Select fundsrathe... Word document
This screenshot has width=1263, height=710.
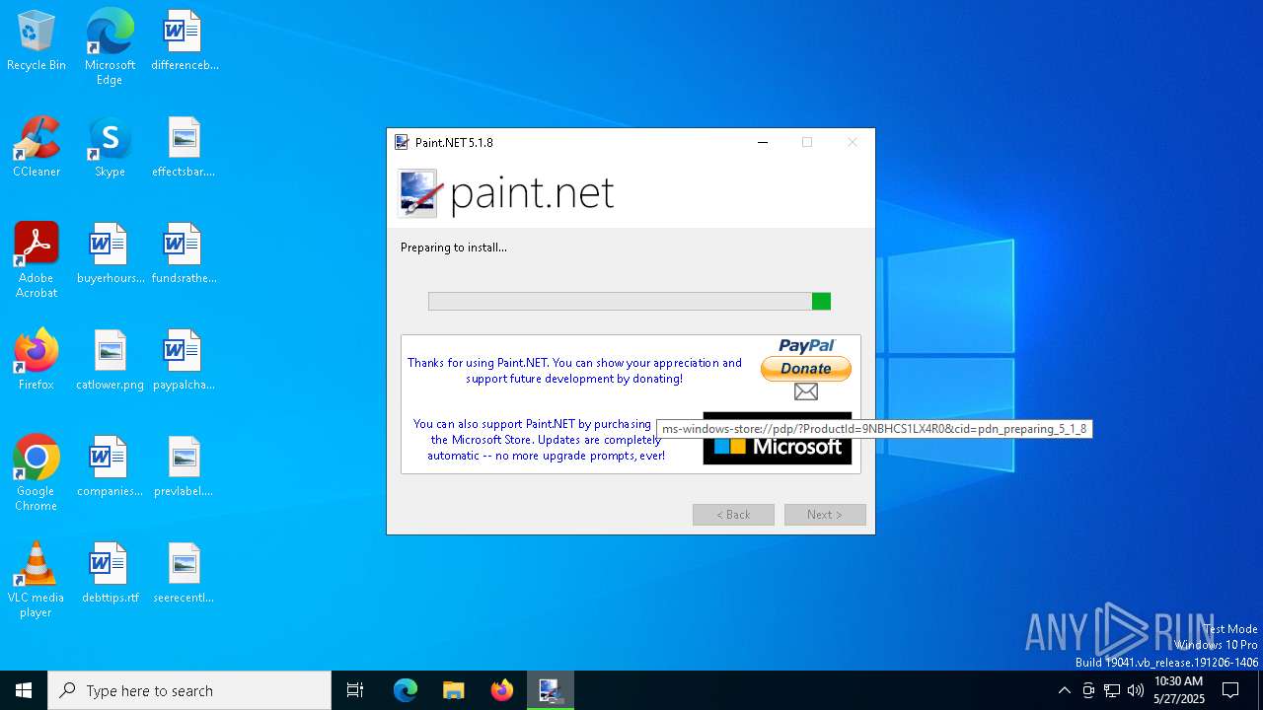click(184, 253)
